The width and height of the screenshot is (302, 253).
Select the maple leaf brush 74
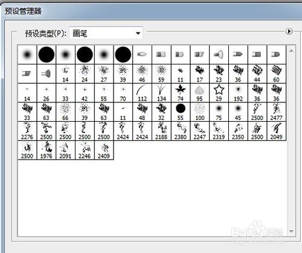181,93
